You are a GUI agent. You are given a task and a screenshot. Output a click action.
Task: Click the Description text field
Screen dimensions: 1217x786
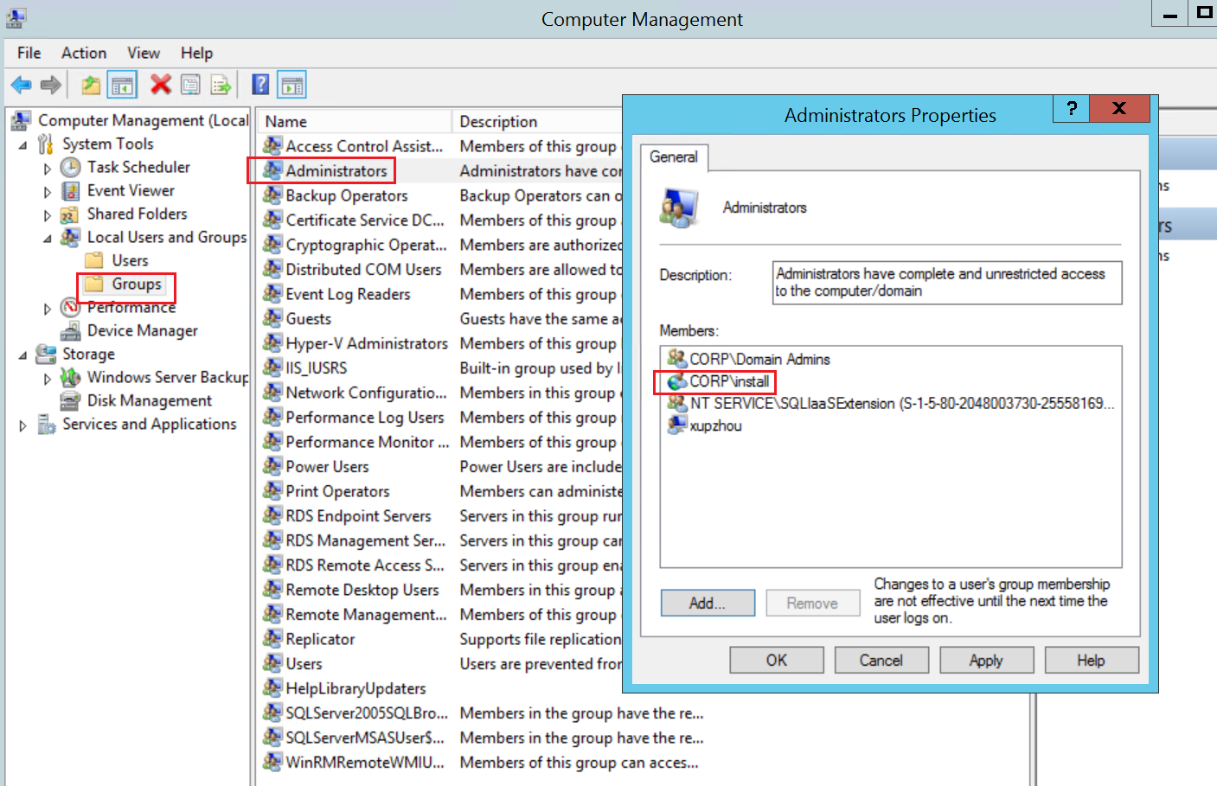click(x=946, y=283)
